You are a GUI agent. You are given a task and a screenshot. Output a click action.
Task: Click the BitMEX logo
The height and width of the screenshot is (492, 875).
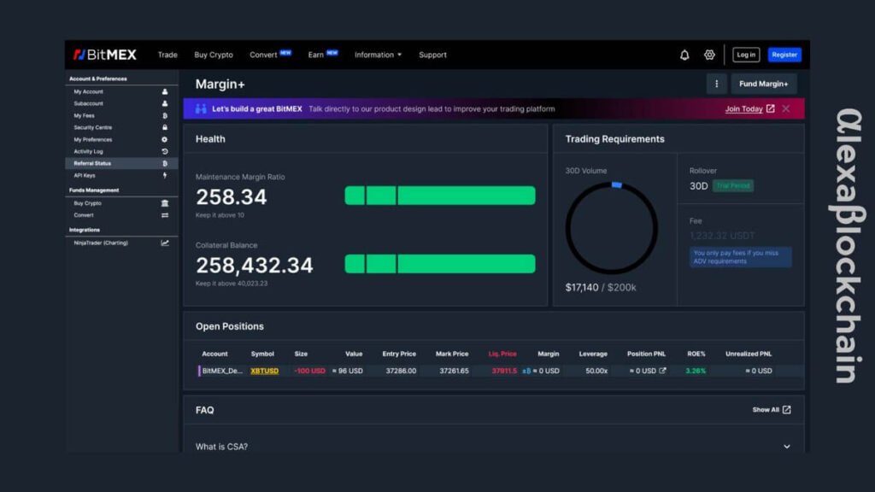point(104,55)
